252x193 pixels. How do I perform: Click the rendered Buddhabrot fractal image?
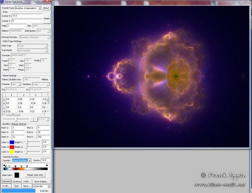(151, 77)
